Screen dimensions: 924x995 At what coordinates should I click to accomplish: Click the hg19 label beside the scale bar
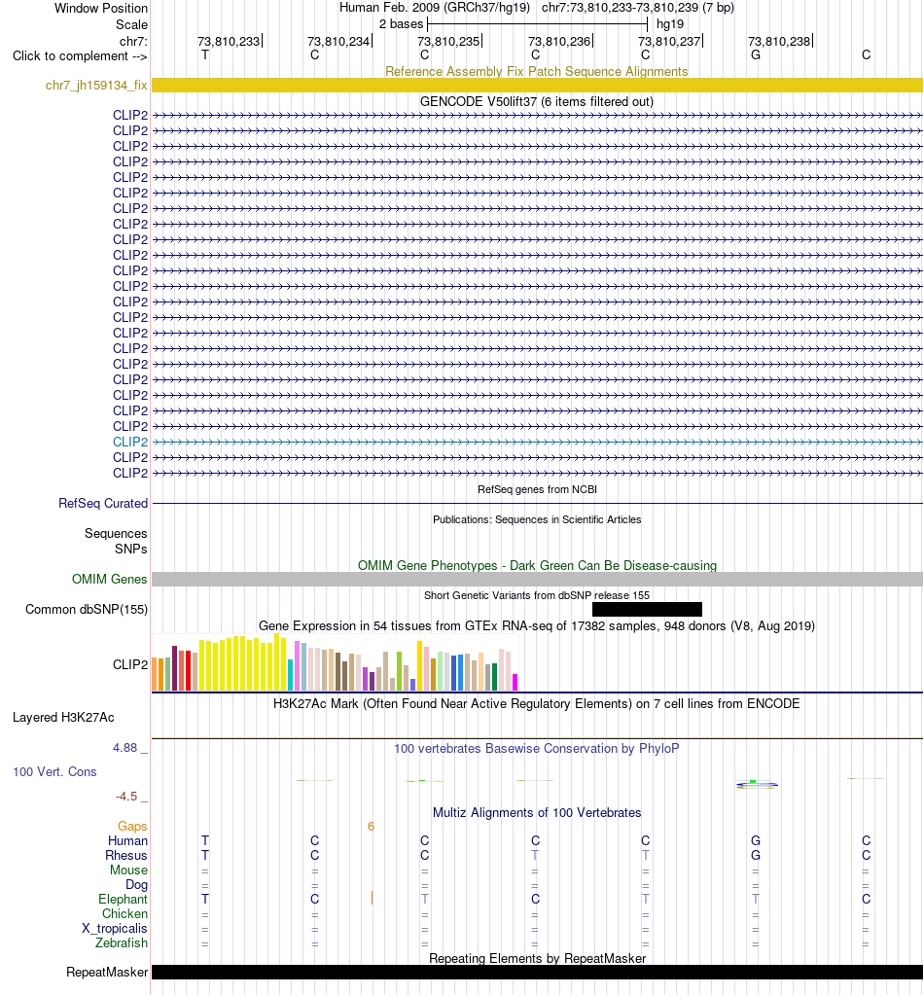pos(670,24)
